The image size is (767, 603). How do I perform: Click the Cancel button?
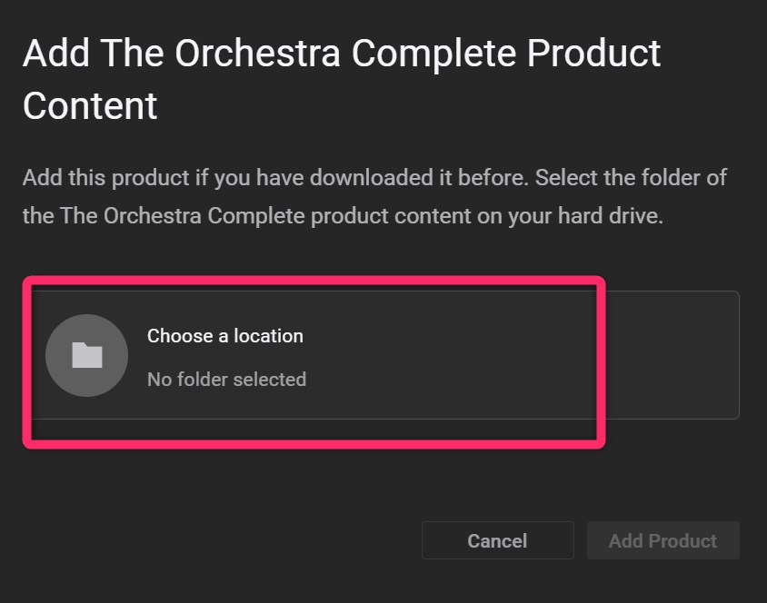tap(497, 540)
